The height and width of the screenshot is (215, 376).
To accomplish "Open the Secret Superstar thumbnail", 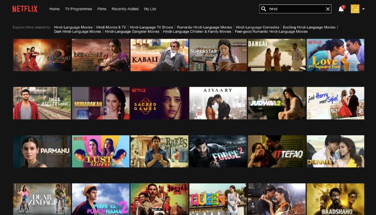I will point(218,55).
